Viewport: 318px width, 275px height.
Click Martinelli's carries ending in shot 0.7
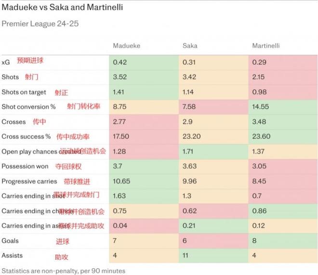(257, 196)
